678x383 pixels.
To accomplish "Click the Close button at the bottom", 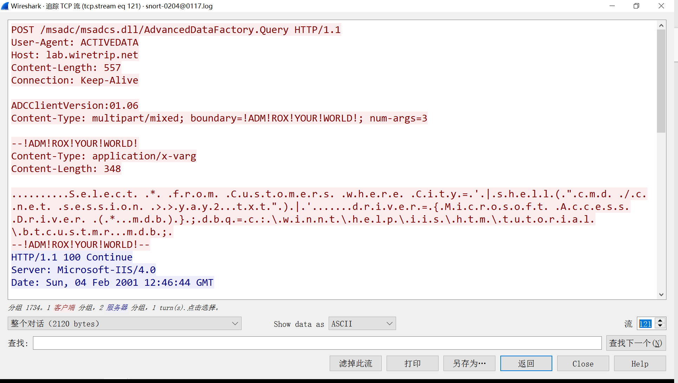I will (583, 363).
